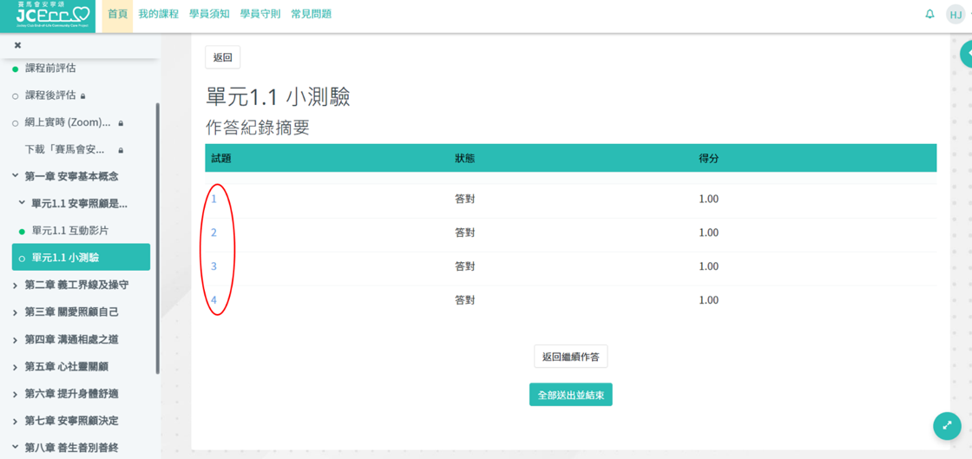This screenshot has height=459, width=972.
Task: Click the green dot beside 單元1.1 互動影片
Action: [23, 232]
